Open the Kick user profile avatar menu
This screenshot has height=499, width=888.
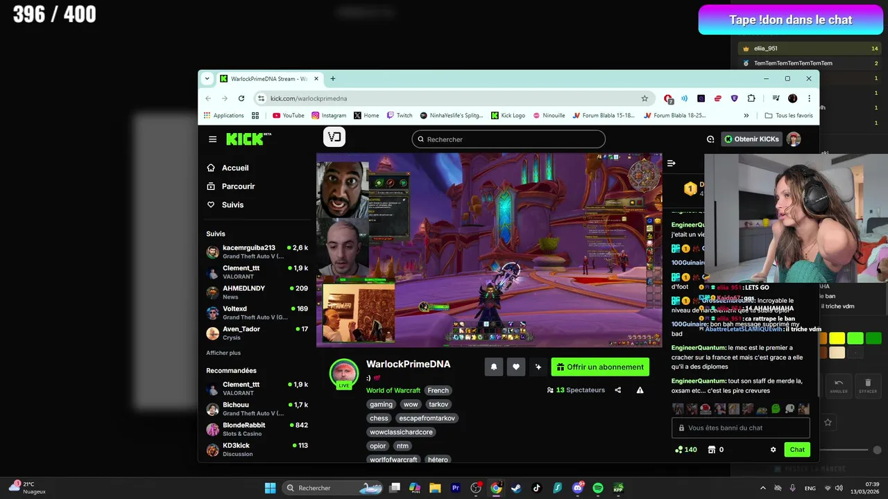pyautogui.click(x=794, y=139)
